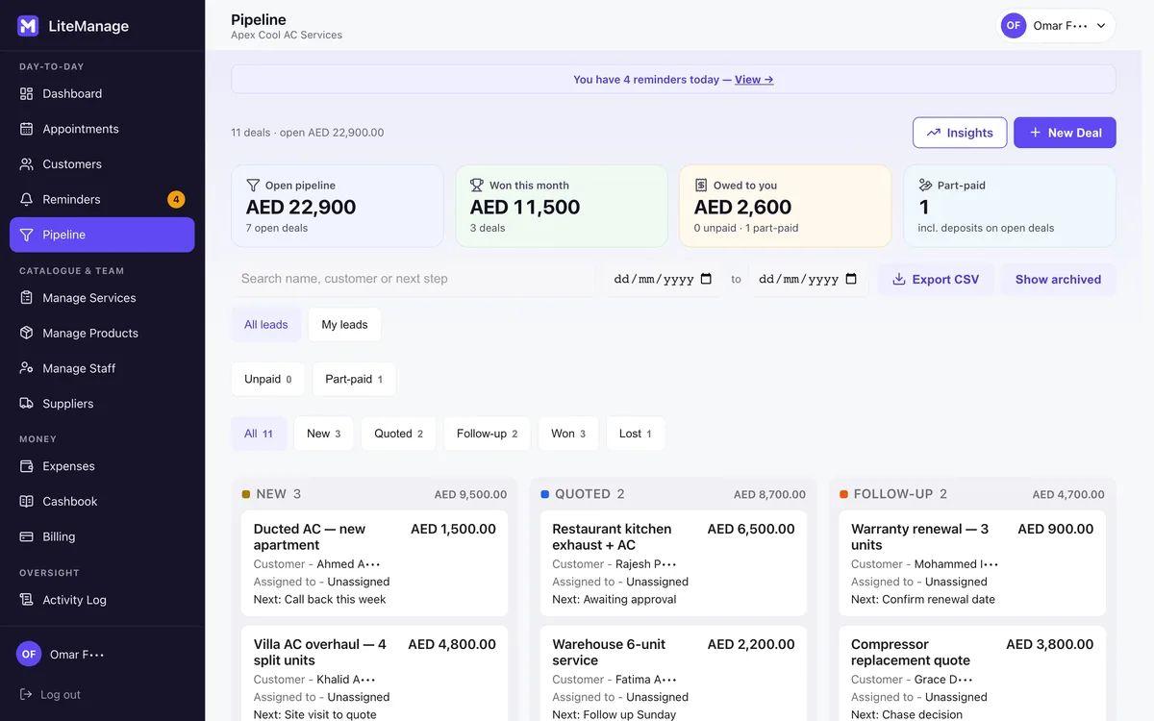The width and height of the screenshot is (1154, 721).
Task: Click the Expenses wallet icon
Action: tap(27, 466)
